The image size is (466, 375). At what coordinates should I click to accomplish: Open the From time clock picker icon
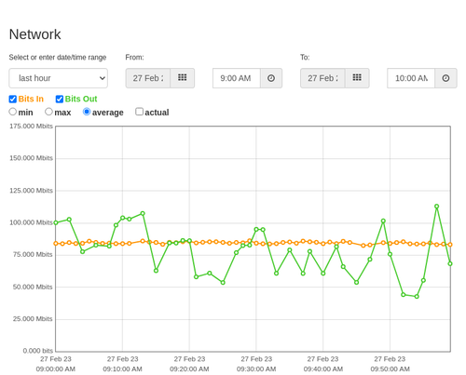tap(271, 78)
